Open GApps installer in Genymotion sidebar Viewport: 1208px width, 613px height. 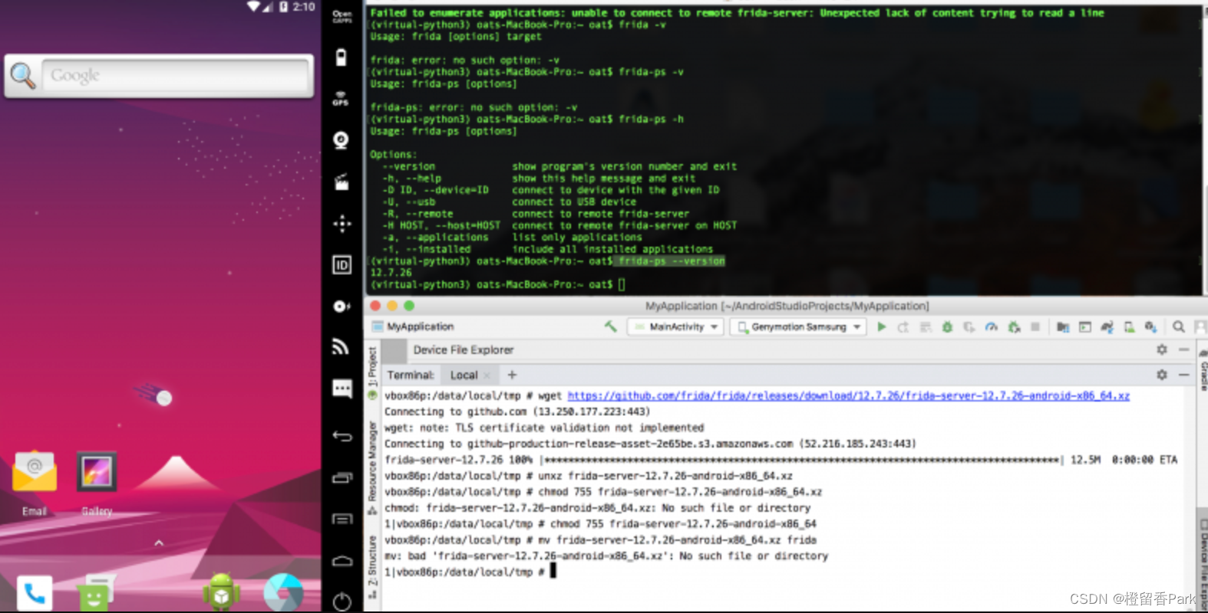[x=342, y=16]
